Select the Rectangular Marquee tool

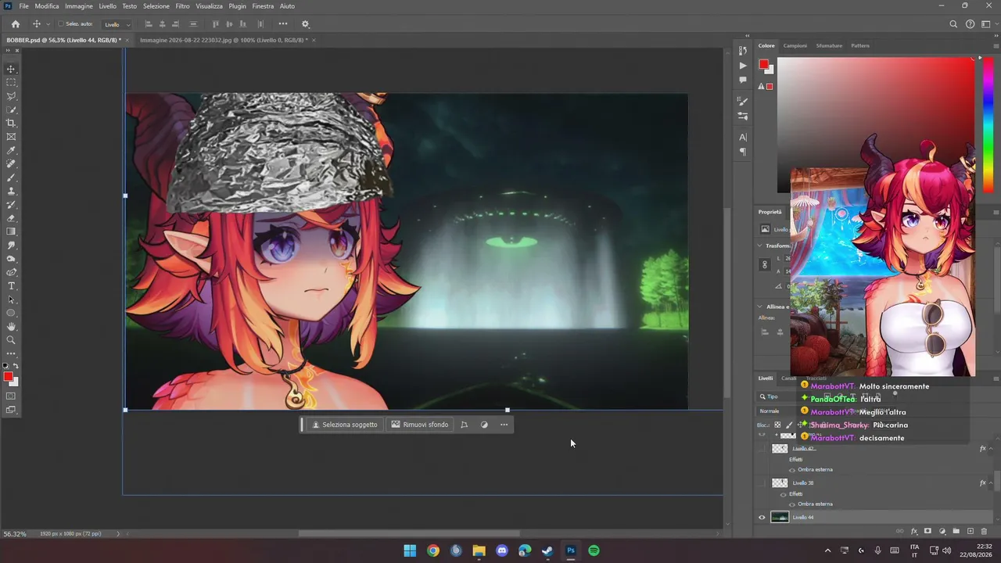click(x=11, y=82)
